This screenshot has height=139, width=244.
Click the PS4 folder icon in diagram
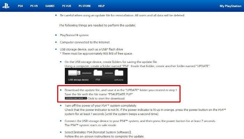pos(98,73)
